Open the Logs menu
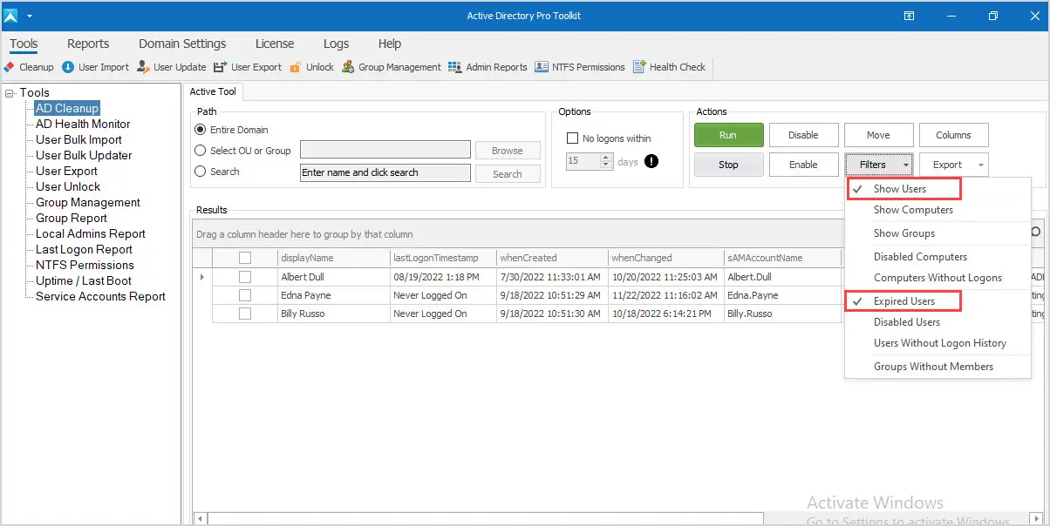The width and height of the screenshot is (1050, 526). click(x=336, y=44)
